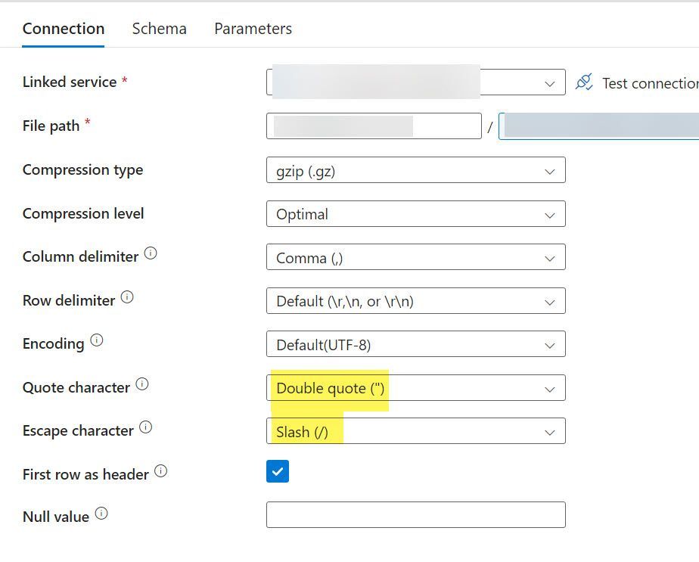699x562 pixels.
Task: Open the Parameters tab
Action: [253, 29]
